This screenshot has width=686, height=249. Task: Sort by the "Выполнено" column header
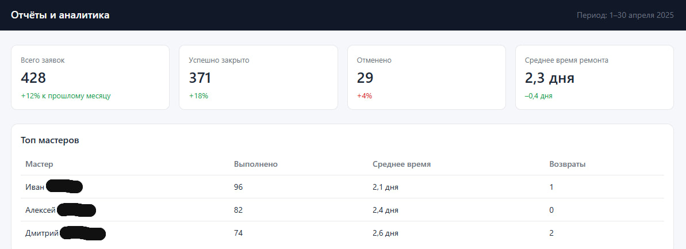256,164
